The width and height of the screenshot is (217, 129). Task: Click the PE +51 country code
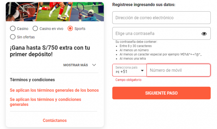(121, 72)
